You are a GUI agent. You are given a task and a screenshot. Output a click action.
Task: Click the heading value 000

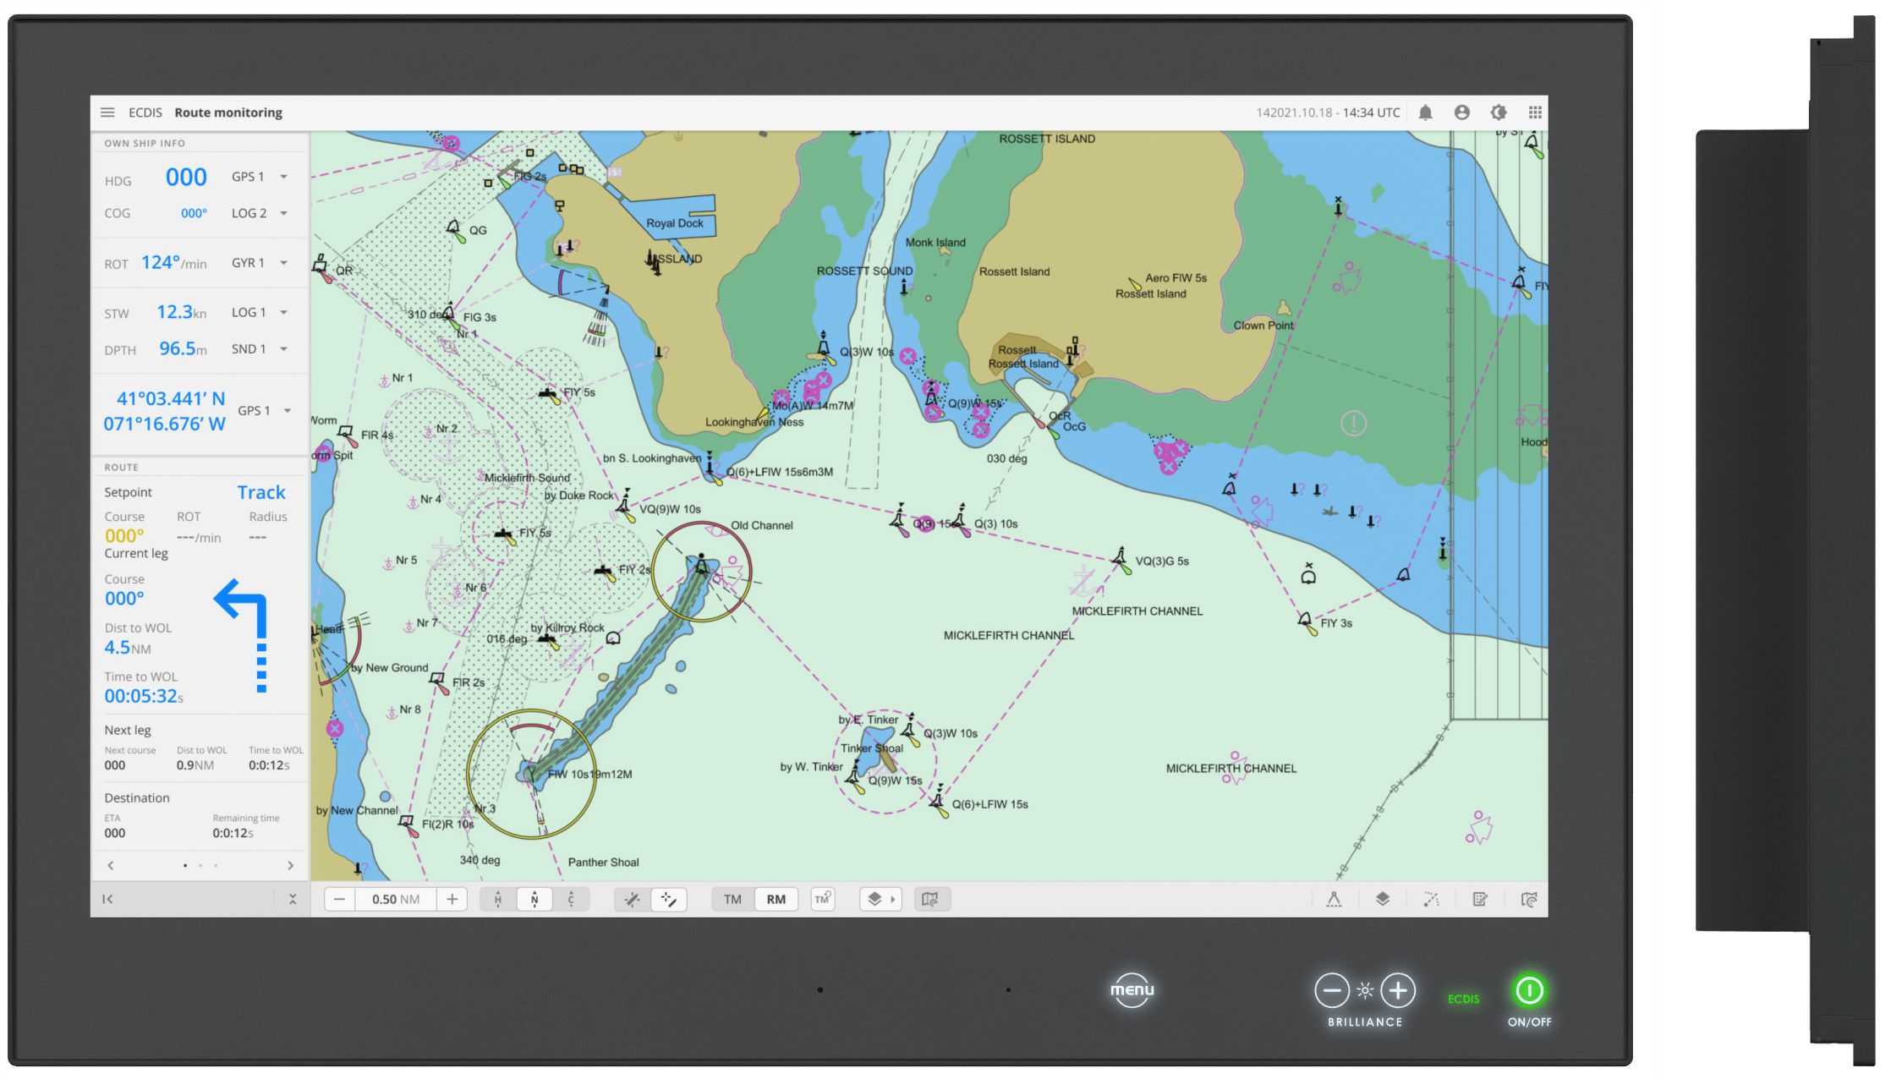pyautogui.click(x=186, y=177)
